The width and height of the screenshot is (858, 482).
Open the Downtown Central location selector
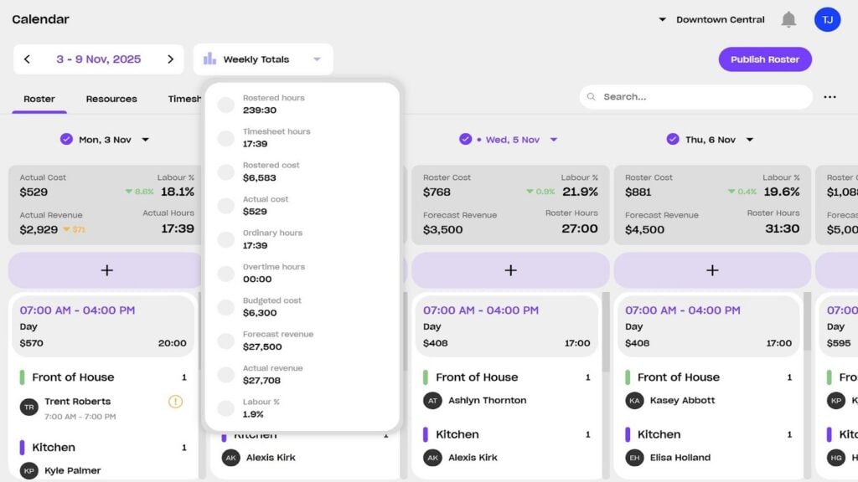[722, 19]
